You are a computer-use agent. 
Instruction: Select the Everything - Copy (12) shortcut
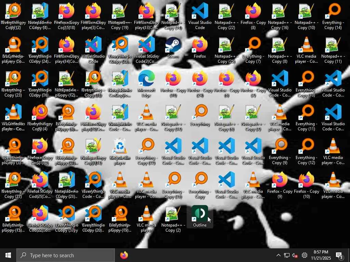click(x=307, y=152)
